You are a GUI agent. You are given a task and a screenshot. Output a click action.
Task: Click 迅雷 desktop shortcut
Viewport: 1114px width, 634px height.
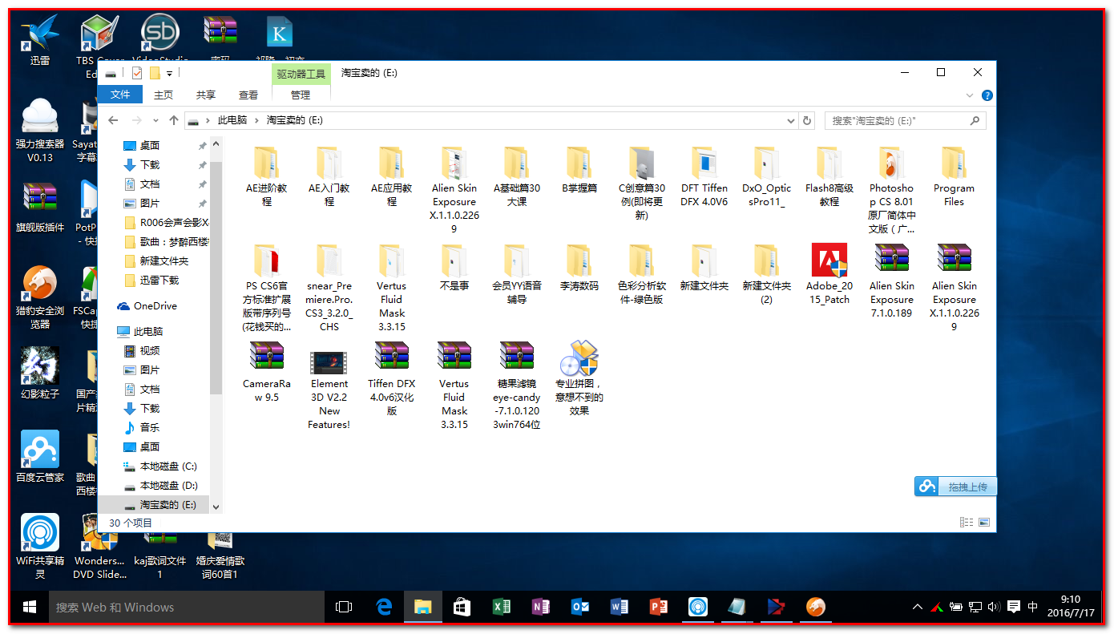click(x=40, y=40)
